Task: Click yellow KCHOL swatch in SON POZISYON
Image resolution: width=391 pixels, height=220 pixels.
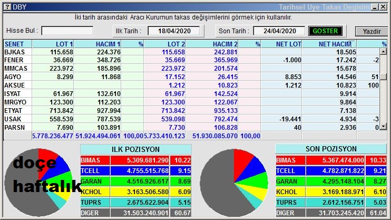Action: pyautogui.click(x=290, y=192)
